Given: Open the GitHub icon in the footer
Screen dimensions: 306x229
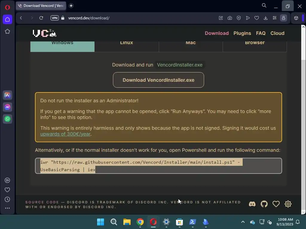Looking at the screenshot, I should (x=264, y=204).
